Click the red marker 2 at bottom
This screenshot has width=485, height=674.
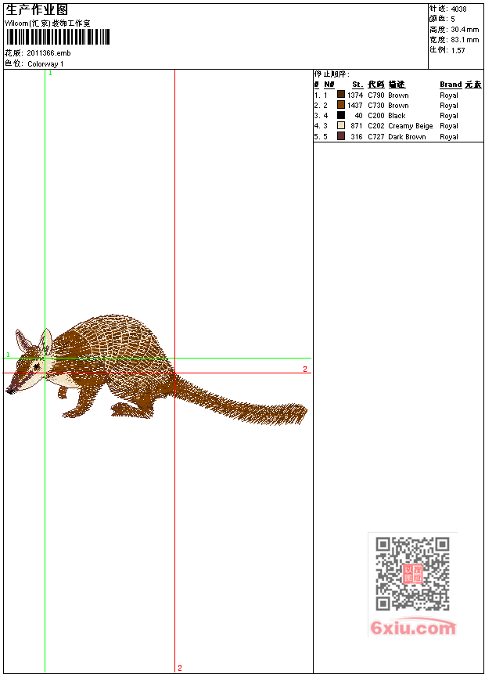click(179, 668)
